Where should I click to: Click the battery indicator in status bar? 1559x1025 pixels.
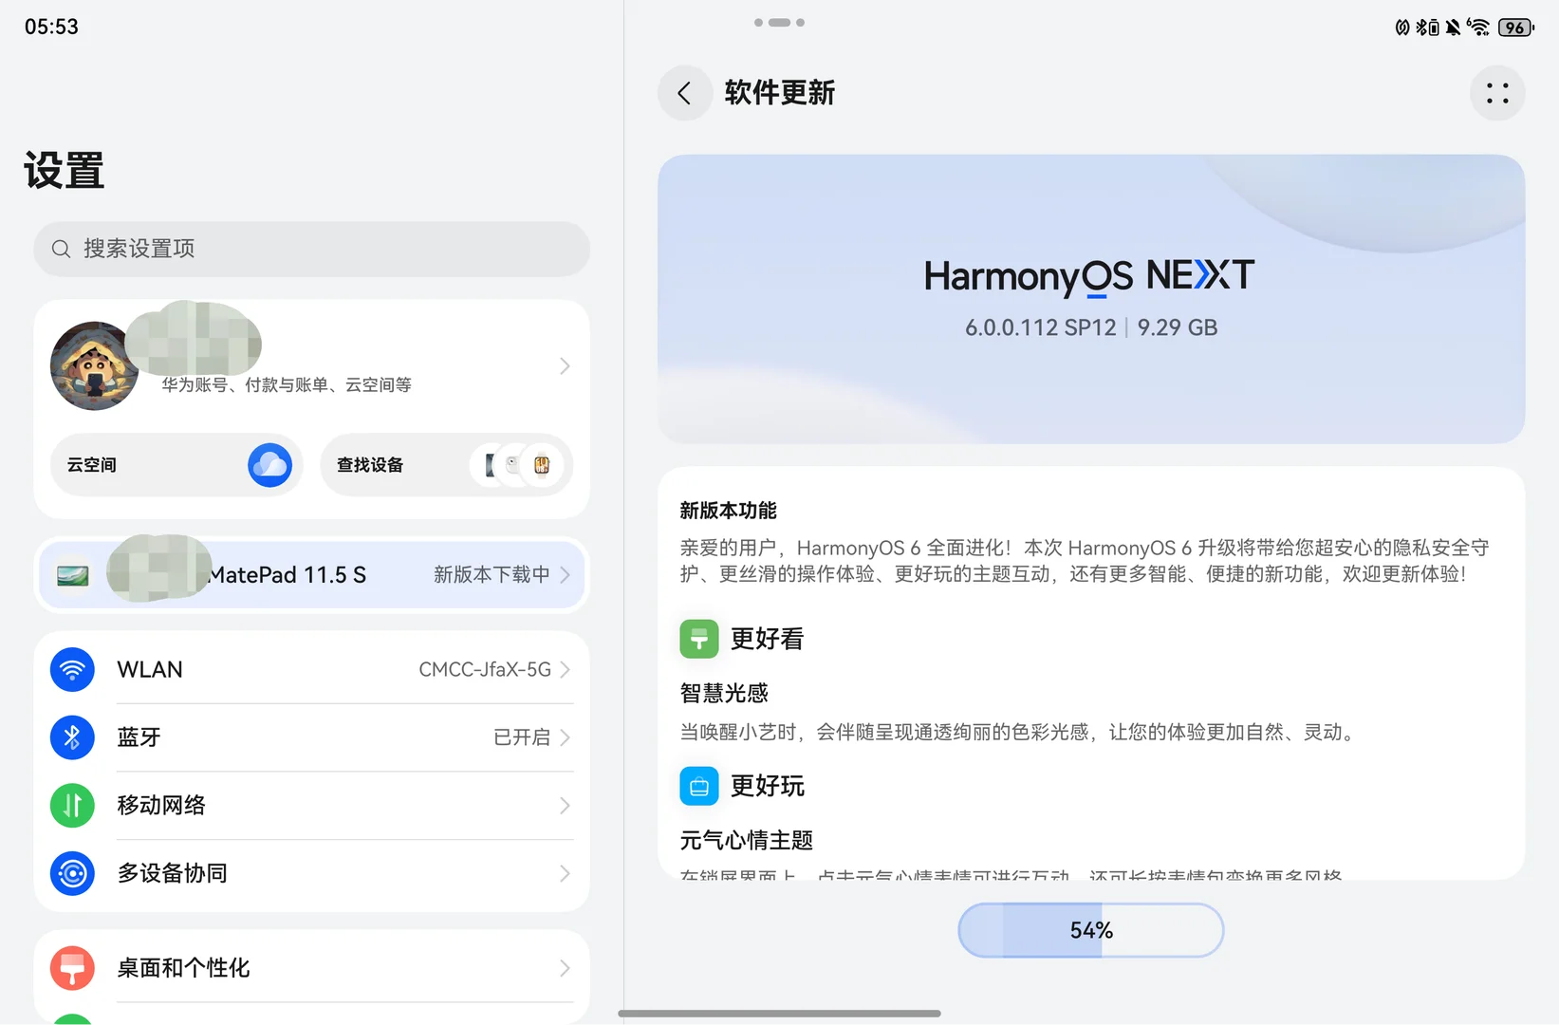[x=1514, y=27]
